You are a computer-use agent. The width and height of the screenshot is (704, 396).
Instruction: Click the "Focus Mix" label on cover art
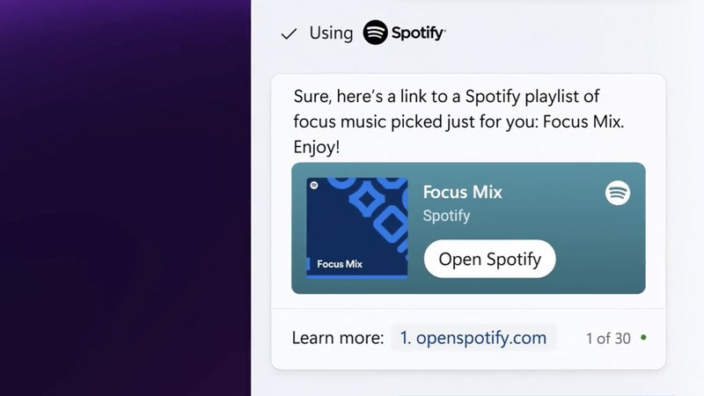tap(339, 263)
